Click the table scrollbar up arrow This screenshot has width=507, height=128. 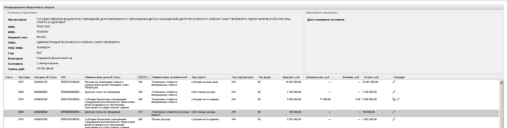point(501,82)
